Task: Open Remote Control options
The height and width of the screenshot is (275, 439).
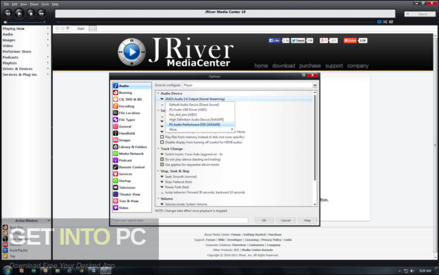Action: click(131, 167)
